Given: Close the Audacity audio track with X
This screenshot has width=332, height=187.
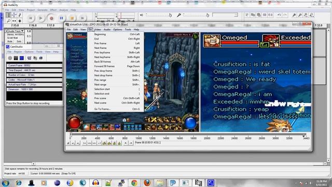Looking at the screenshot, I should pyautogui.click(x=6, y=31).
